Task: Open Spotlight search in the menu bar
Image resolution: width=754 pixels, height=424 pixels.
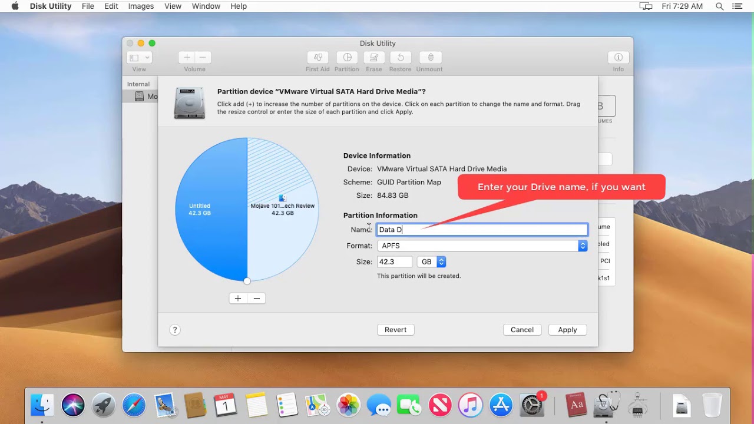Action: (x=719, y=6)
